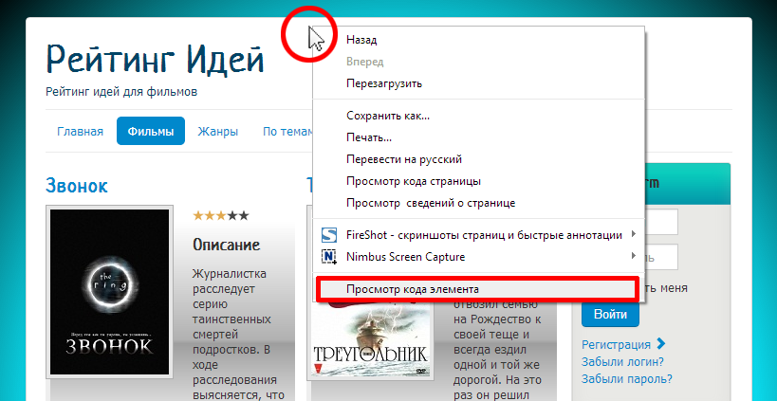This screenshot has width=777, height=401.
Task: Choose Перезагрузить from the context menu
Action: click(x=384, y=83)
